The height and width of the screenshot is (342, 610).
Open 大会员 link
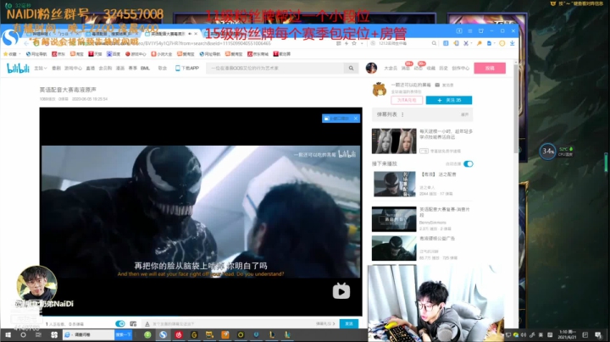coord(391,68)
